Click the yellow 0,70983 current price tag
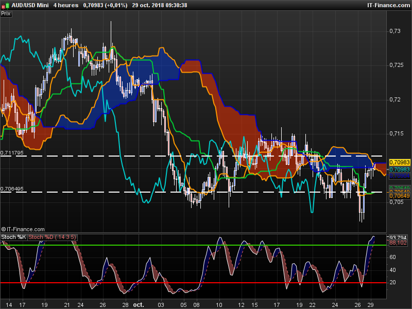 point(400,162)
